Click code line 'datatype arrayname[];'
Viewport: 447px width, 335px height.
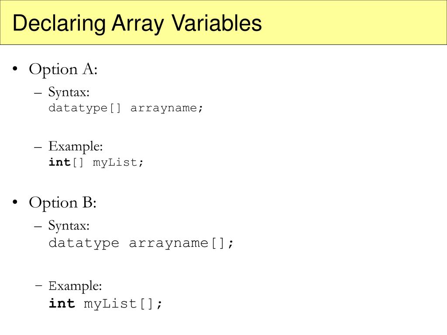(141, 243)
